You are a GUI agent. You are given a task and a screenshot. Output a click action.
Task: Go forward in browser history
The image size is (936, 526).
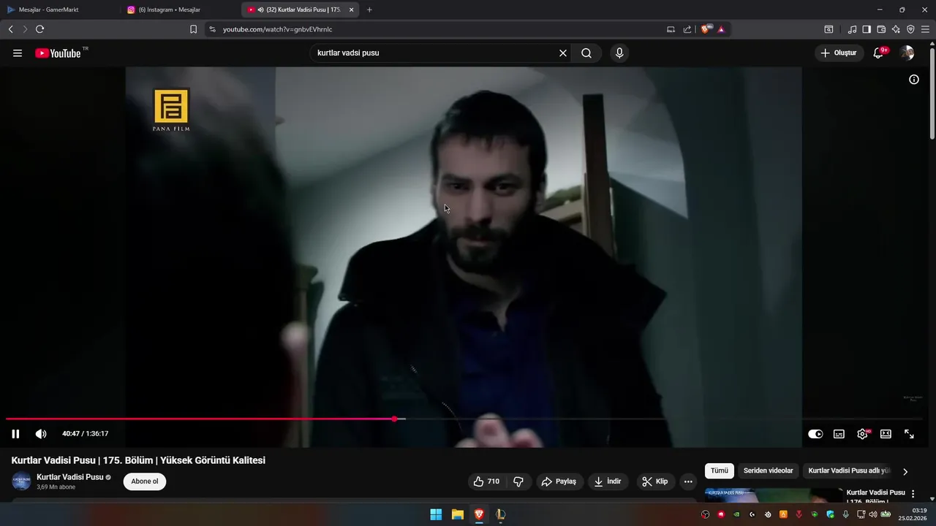[x=25, y=29]
